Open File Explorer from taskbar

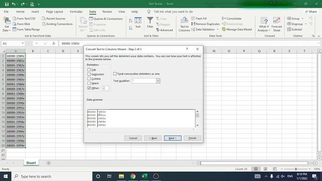tap(121, 176)
